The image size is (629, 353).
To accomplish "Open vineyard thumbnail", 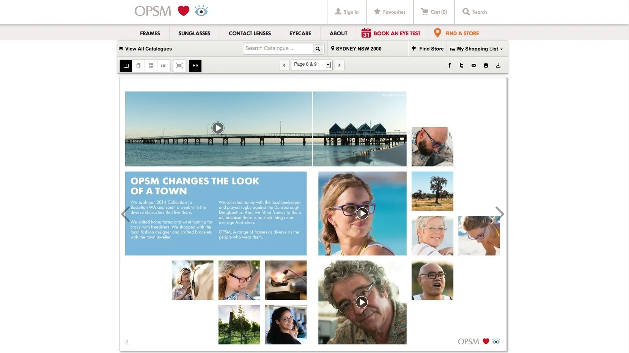I will tap(239, 325).
